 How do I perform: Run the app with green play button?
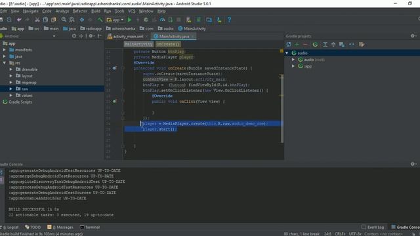(x=130, y=20)
